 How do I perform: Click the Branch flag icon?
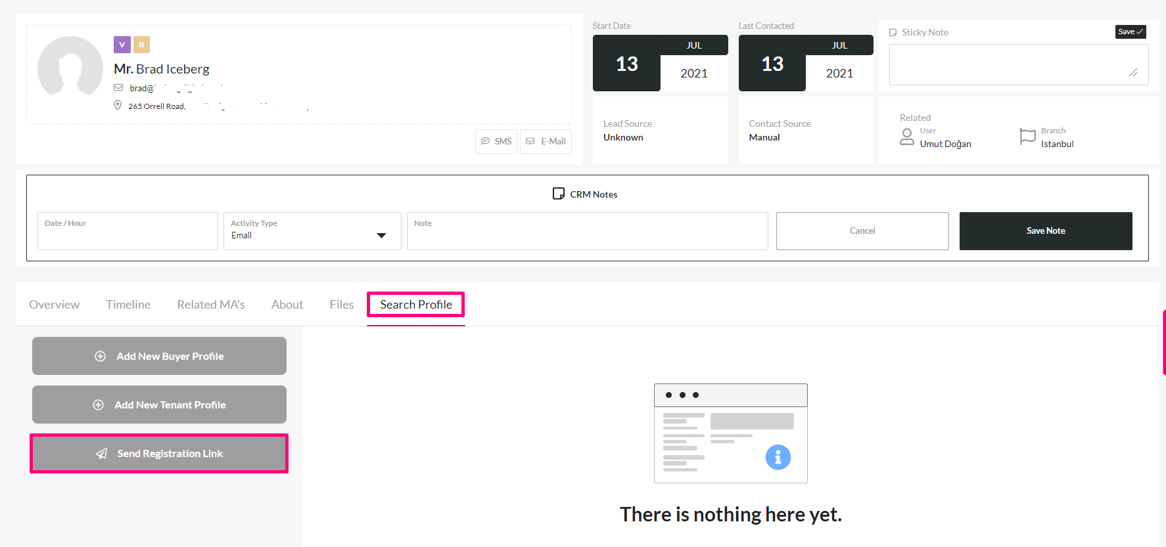coord(1027,137)
